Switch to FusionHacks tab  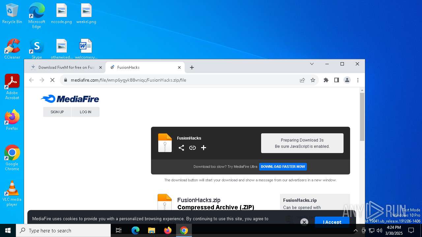tap(145, 67)
